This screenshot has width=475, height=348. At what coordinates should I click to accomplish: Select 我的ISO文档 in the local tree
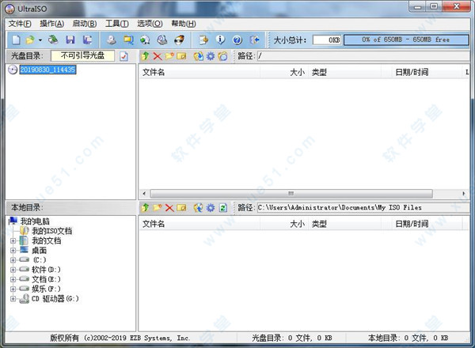[x=52, y=231]
